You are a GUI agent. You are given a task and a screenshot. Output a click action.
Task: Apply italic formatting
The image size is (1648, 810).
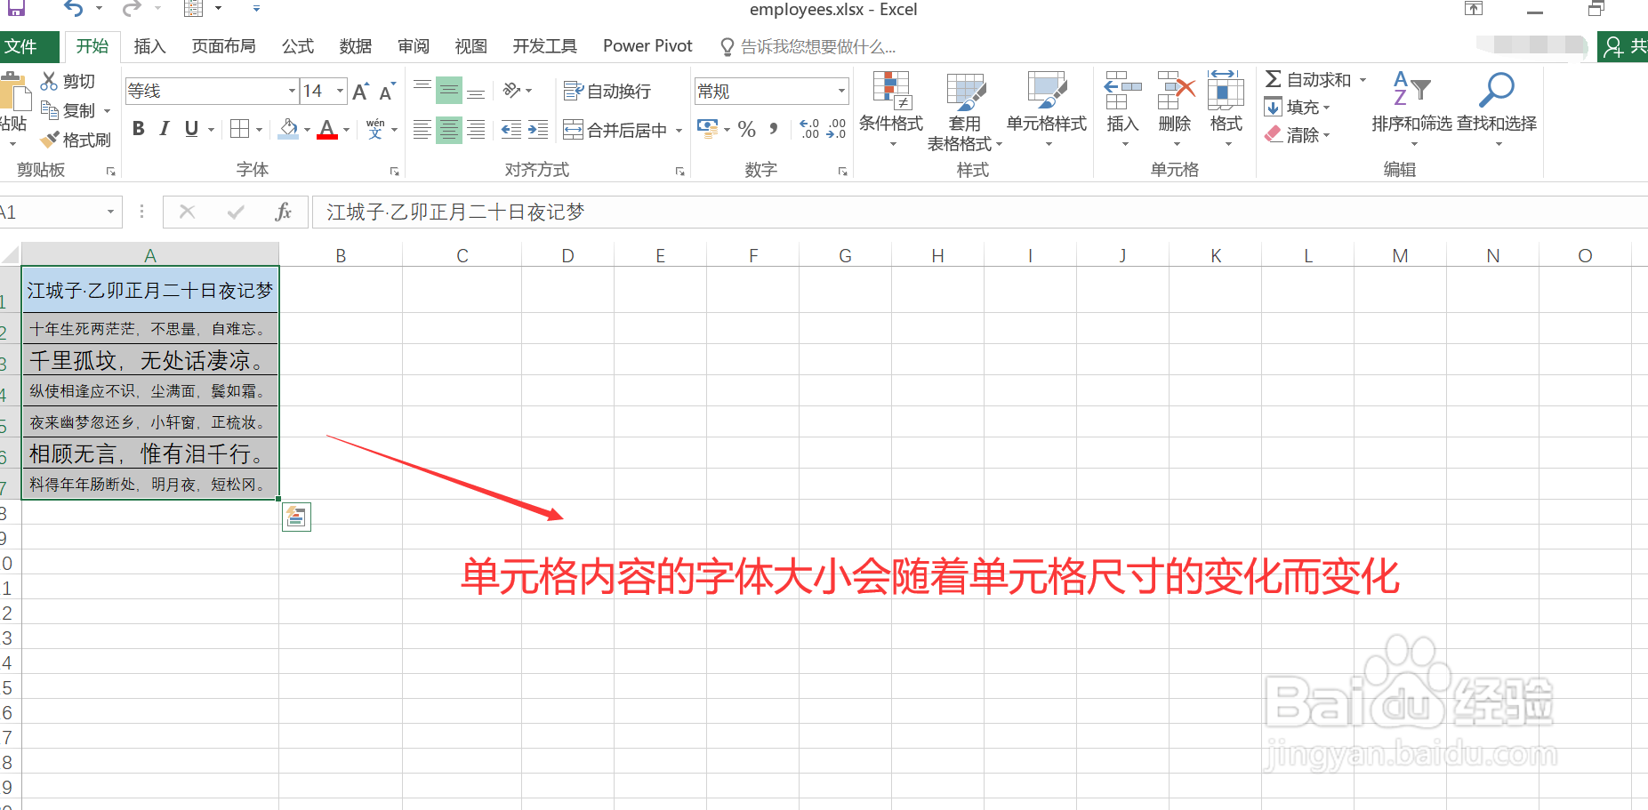(x=164, y=129)
